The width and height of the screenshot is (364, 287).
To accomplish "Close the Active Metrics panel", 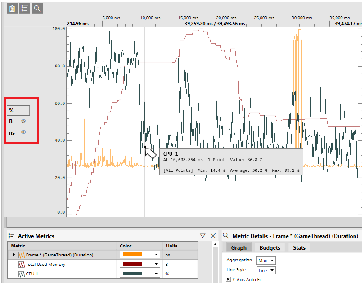I will point(213,236).
